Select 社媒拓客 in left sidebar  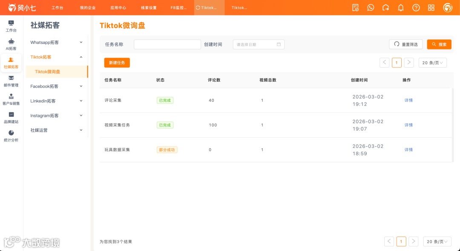coord(11,63)
